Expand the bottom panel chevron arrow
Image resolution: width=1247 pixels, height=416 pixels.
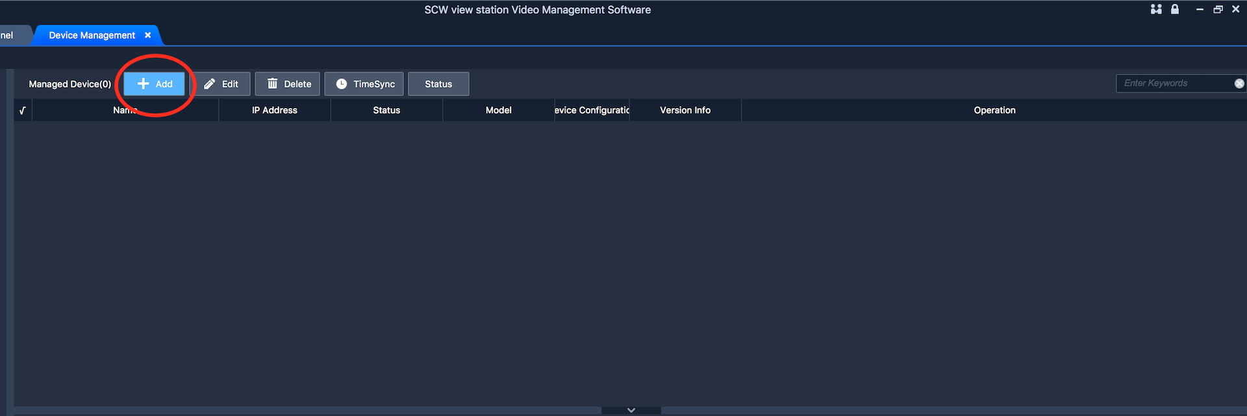pyautogui.click(x=631, y=410)
